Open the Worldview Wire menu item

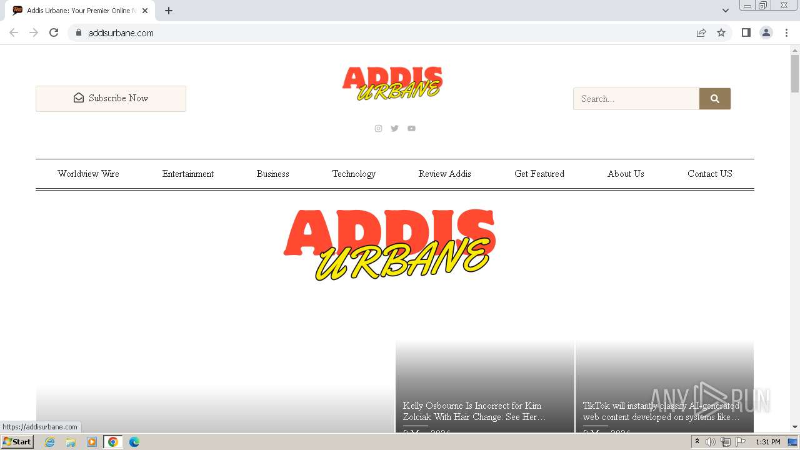(x=88, y=174)
